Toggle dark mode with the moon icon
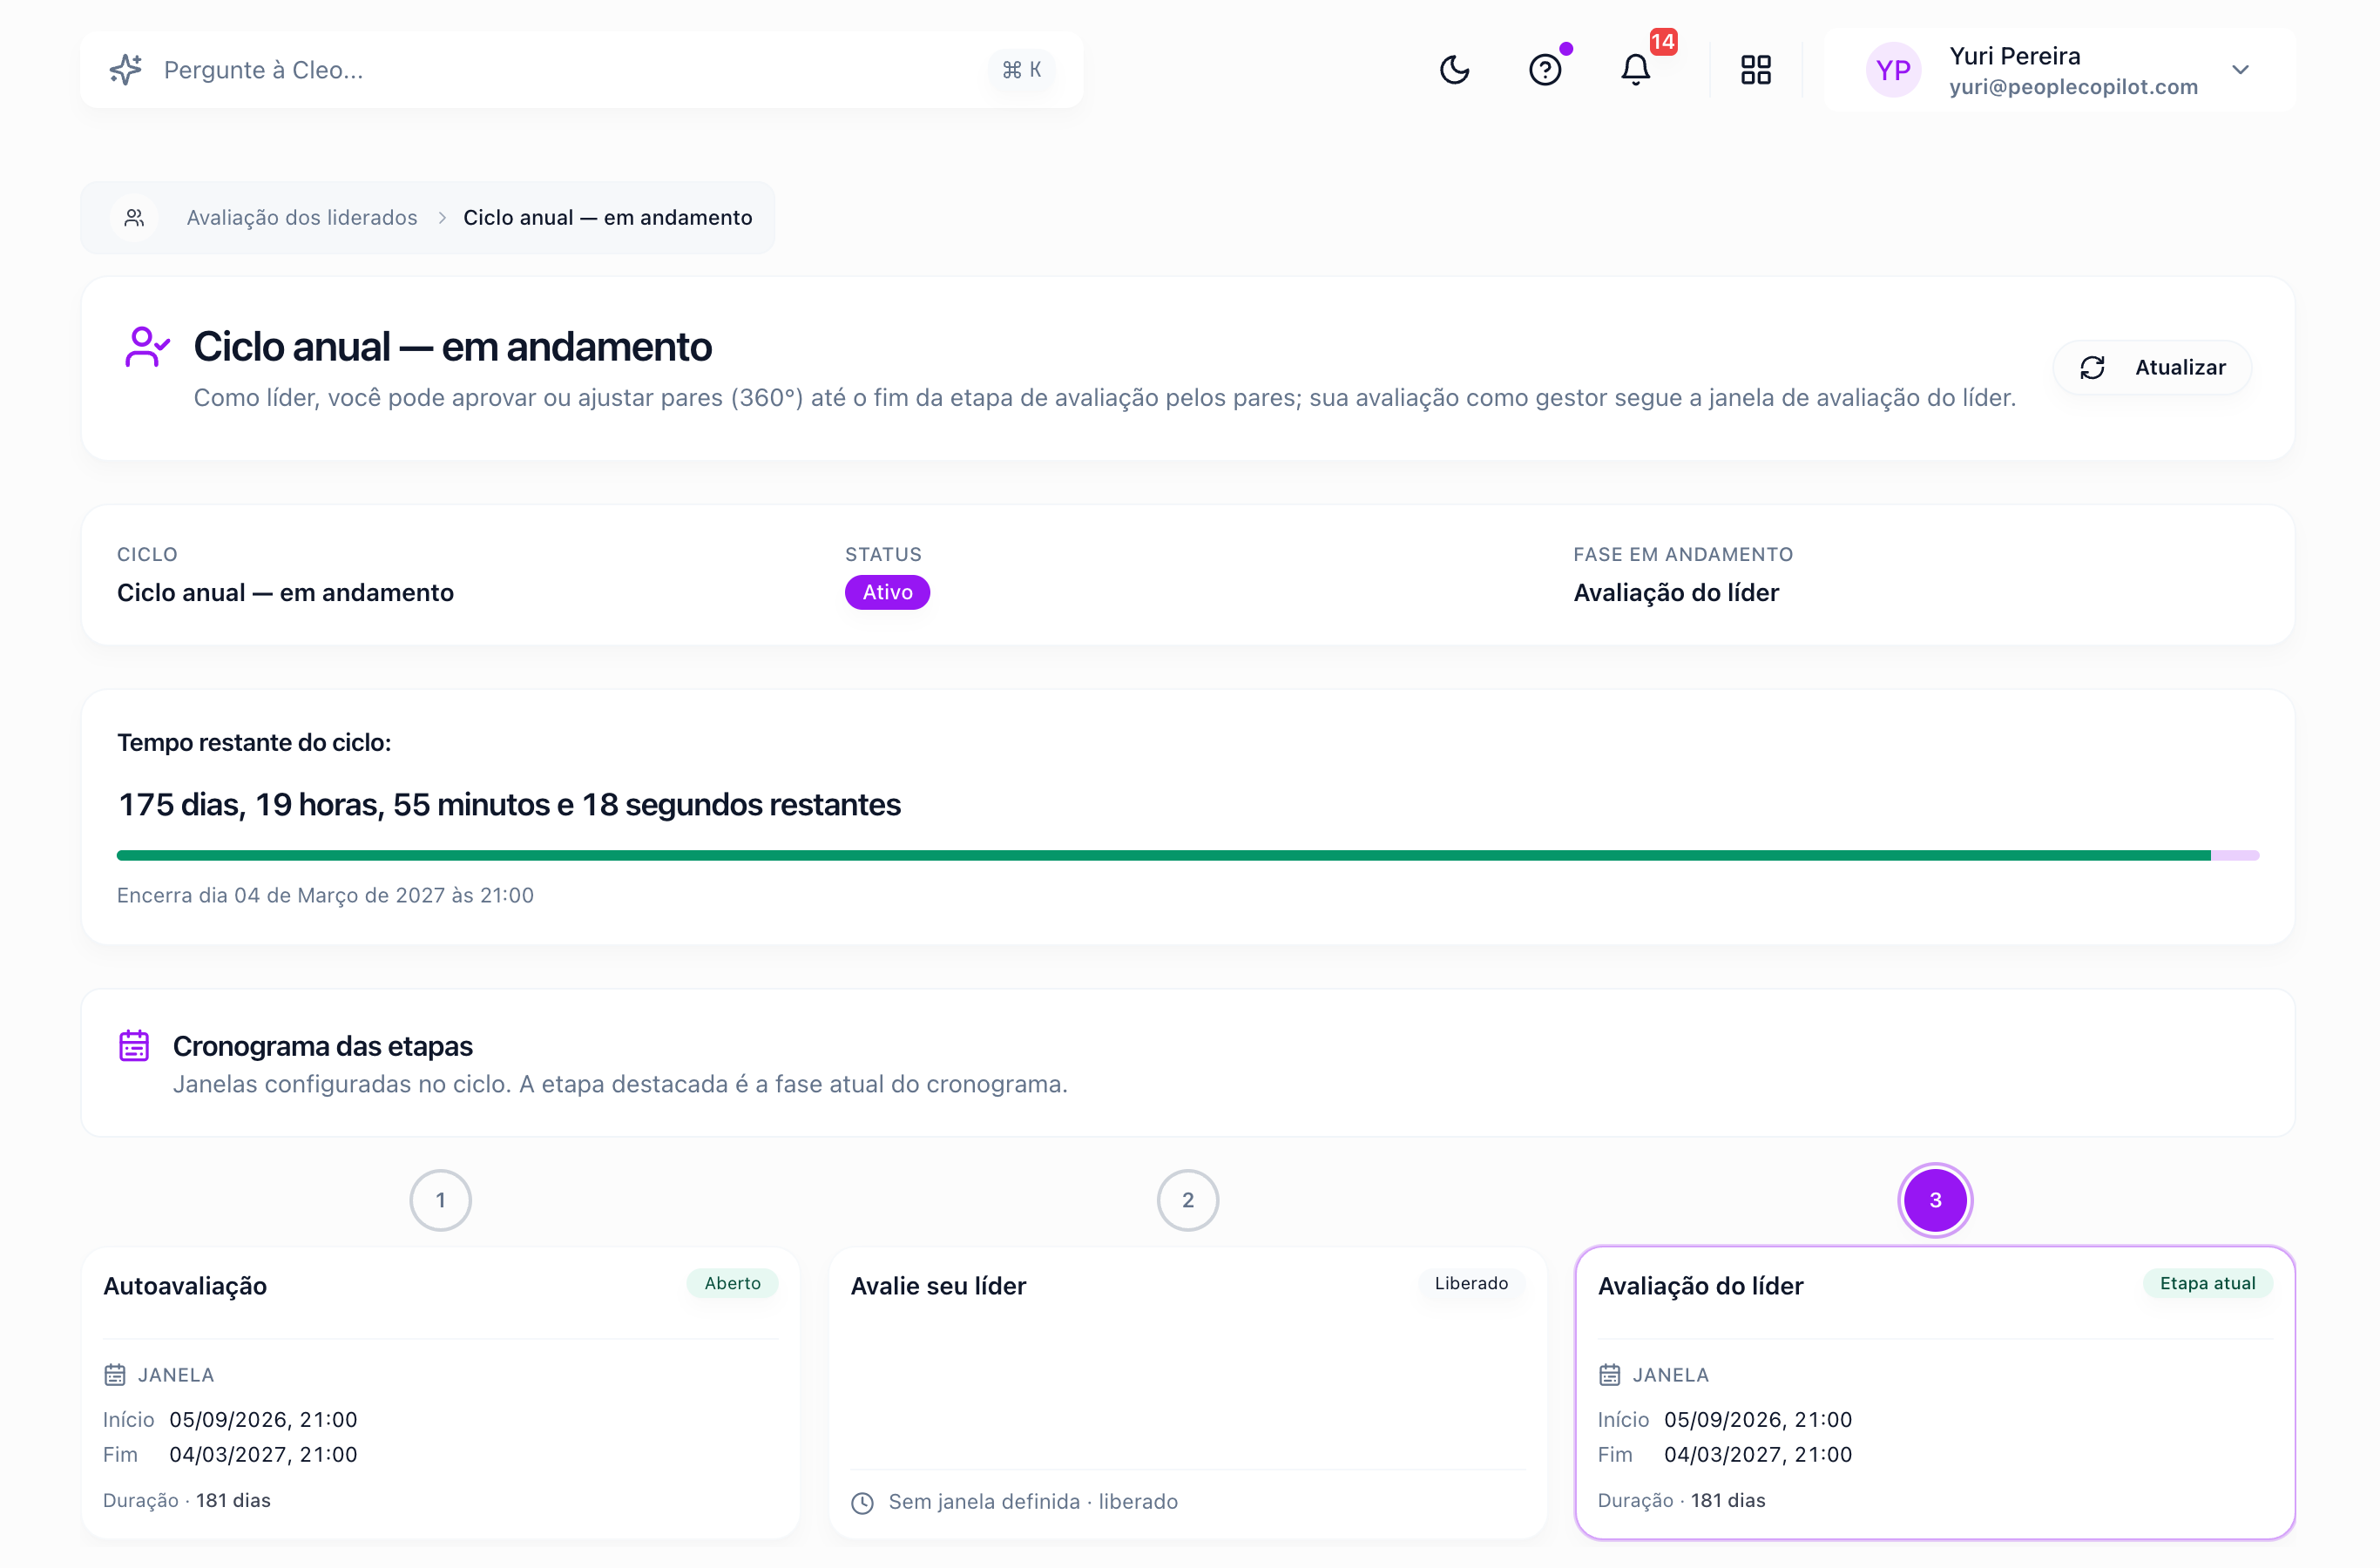The height and width of the screenshot is (1568, 2380). tap(1454, 70)
